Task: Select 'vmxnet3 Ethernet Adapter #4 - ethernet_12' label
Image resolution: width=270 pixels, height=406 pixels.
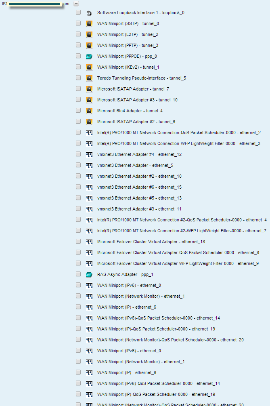Action: [139, 154]
